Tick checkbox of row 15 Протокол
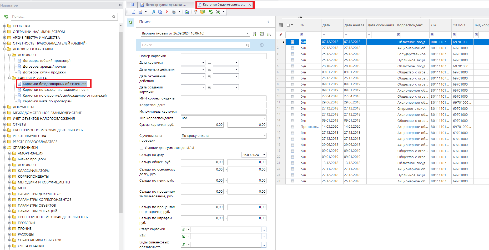 click(292, 127)
